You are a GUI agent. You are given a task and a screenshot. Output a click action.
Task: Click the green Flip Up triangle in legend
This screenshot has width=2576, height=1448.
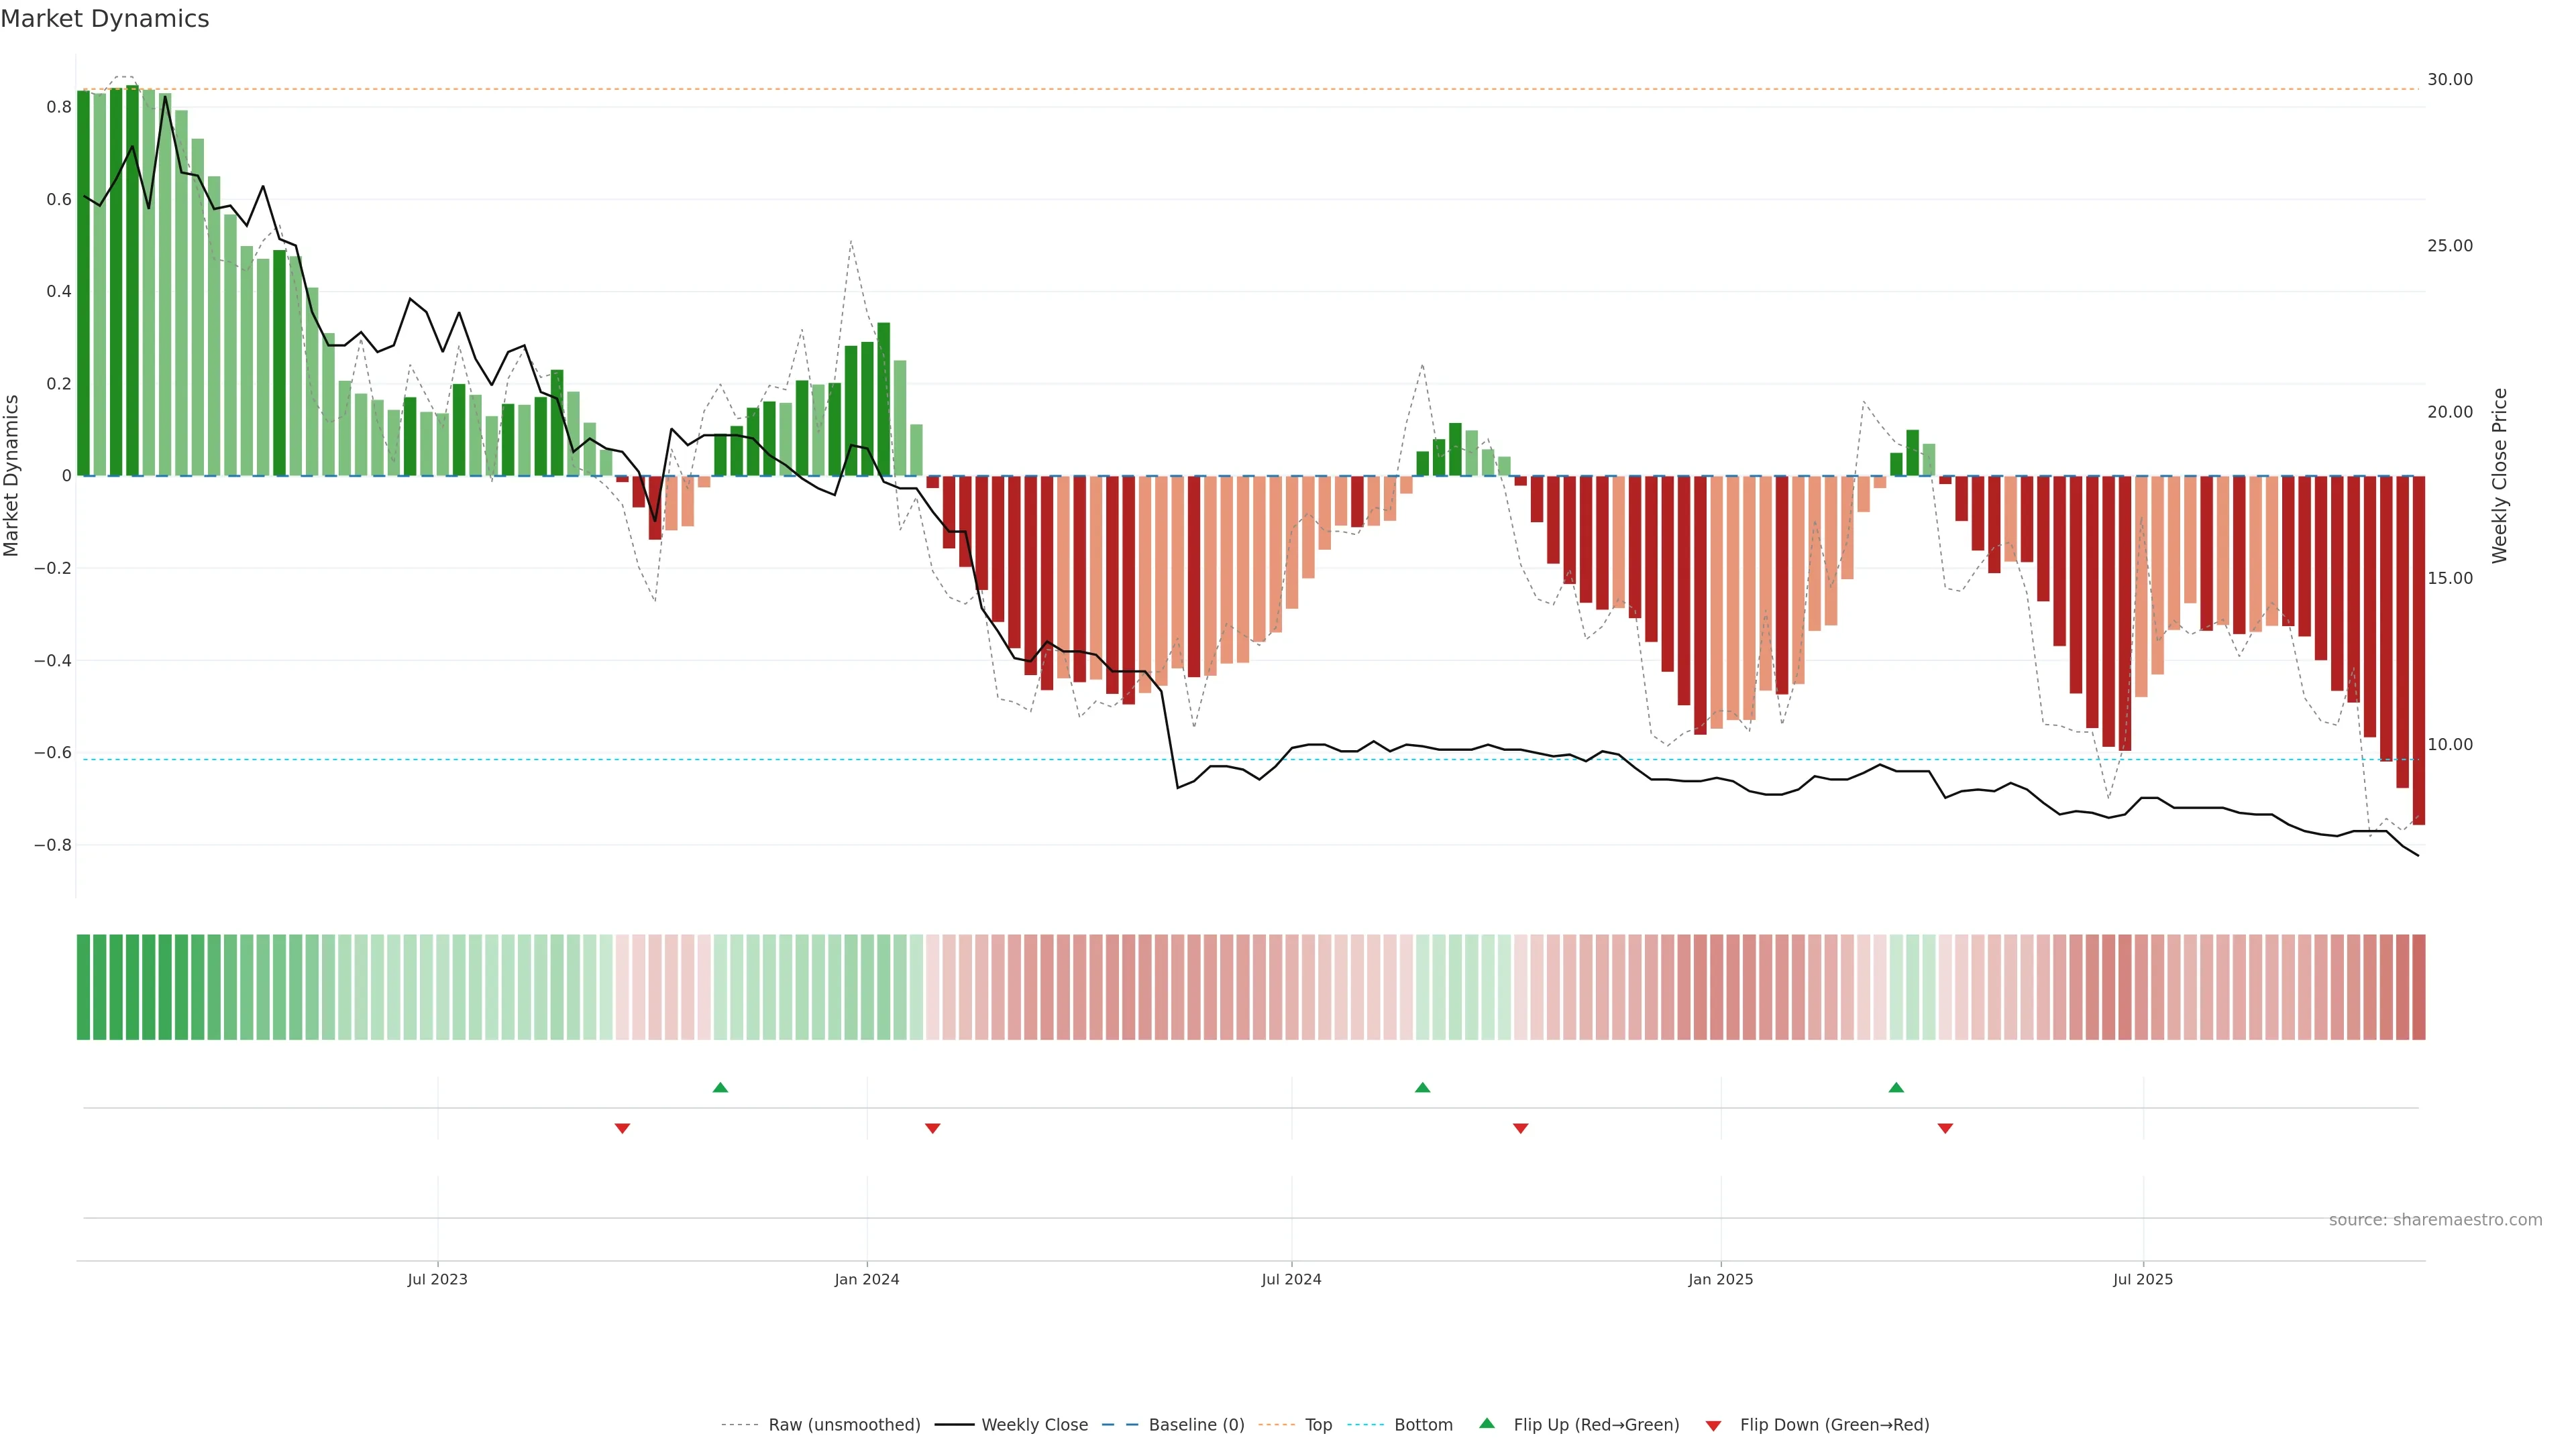point(1487,1423)
